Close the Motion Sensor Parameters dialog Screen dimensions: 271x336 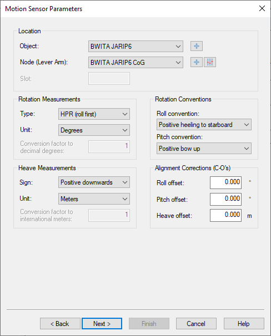click(262, 8)
